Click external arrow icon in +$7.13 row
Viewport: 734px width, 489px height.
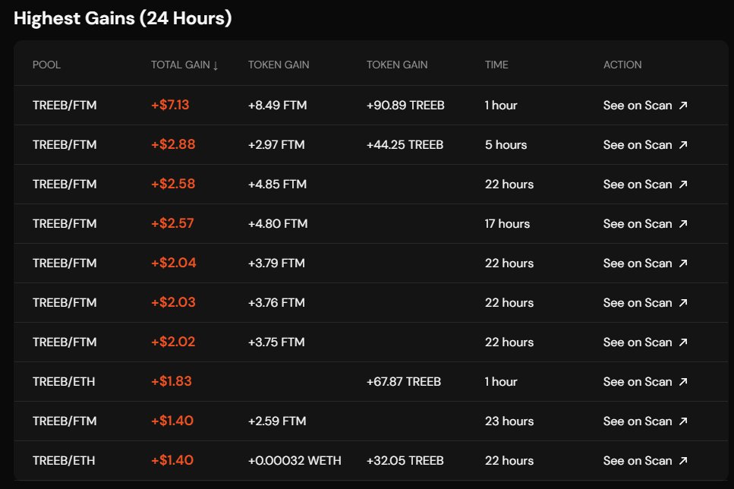point(683,106)
